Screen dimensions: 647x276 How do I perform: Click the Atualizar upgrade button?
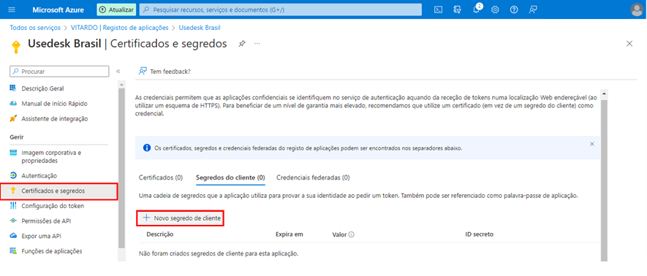point(116,9)
